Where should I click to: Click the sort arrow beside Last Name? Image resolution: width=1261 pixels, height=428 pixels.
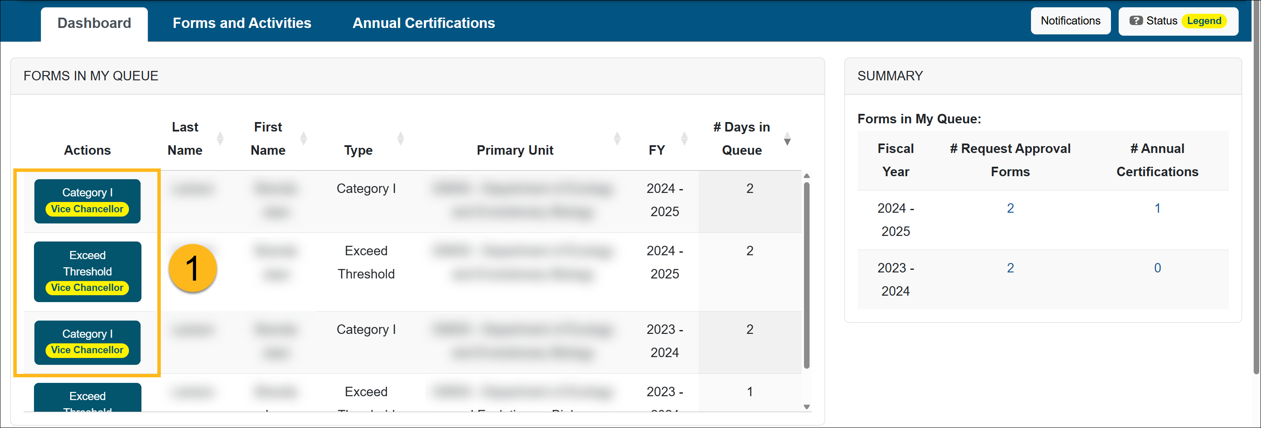pos(221,138)
